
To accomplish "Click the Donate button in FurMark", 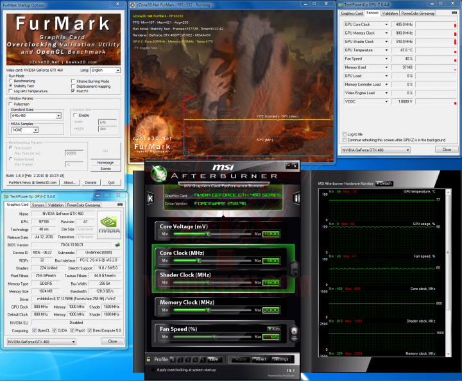I will coord(90,183).
